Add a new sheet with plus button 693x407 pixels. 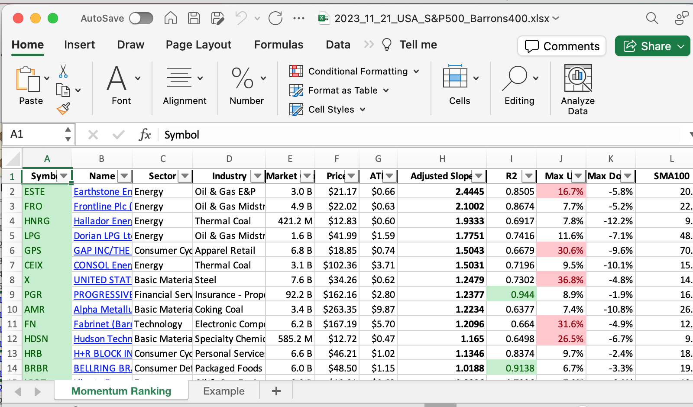point(276,391)
